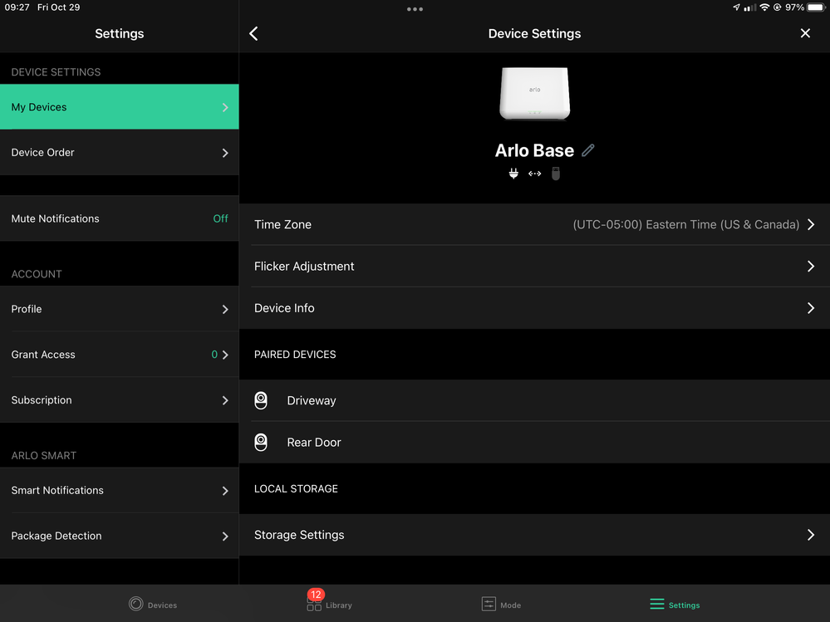Image resolution: width=830 pixels, height=622 pixels.
Task: Tap the Profile row chevron
Action: (x=225, y=310)
